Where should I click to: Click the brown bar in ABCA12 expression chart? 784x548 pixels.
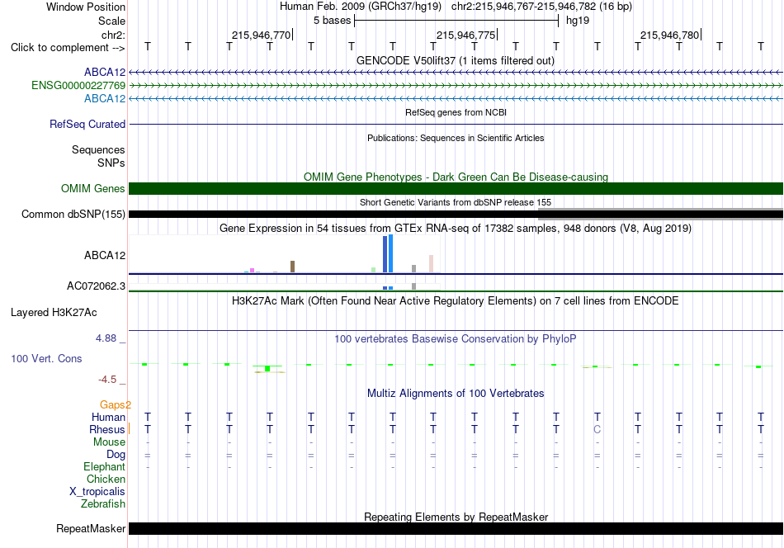click(x=292, y=267)
